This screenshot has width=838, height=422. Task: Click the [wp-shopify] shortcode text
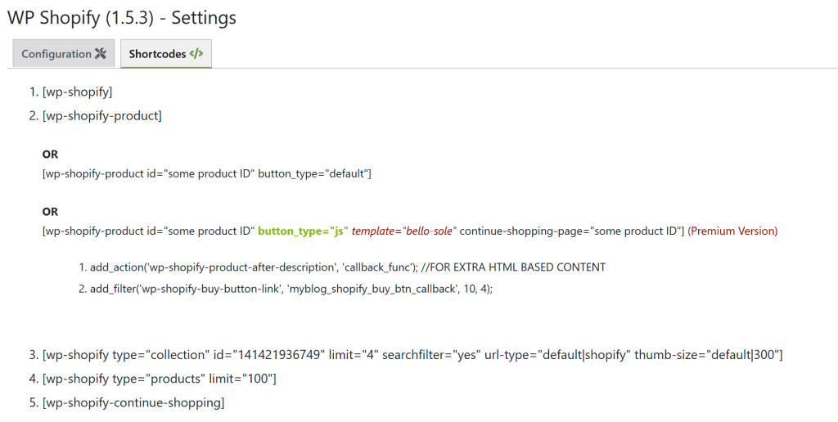78,92
